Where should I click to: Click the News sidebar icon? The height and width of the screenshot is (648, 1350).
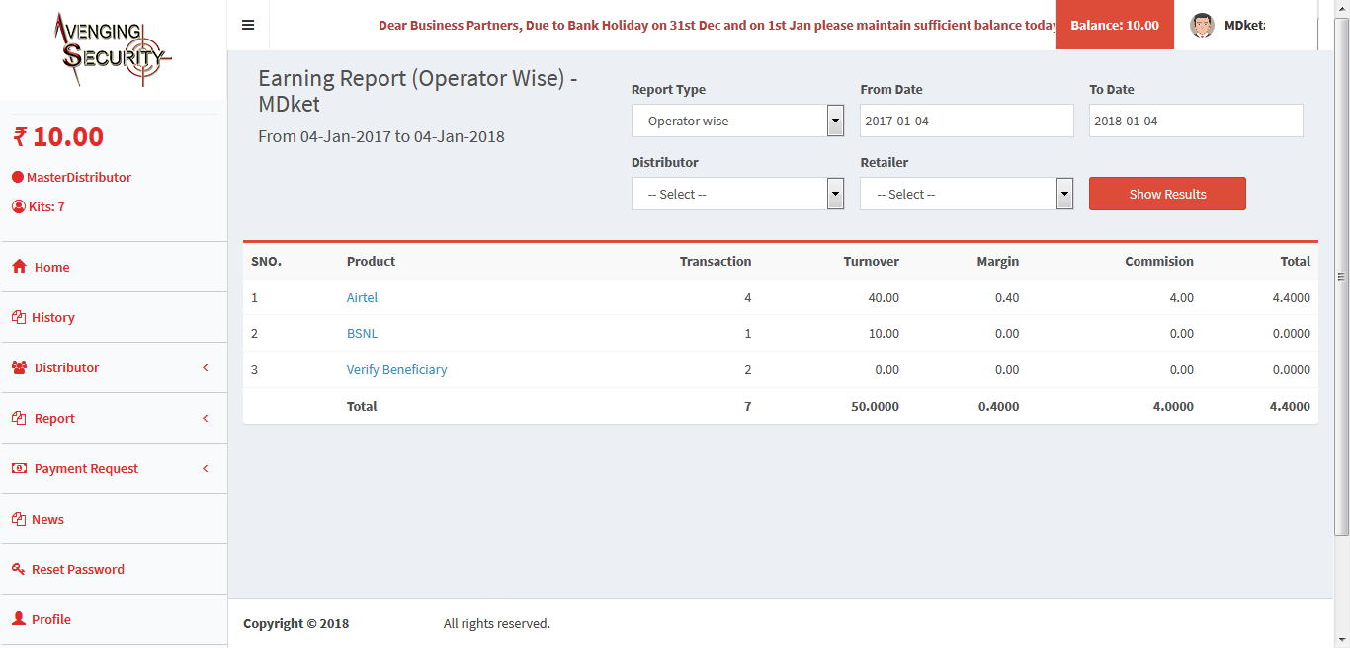(18, 519)
